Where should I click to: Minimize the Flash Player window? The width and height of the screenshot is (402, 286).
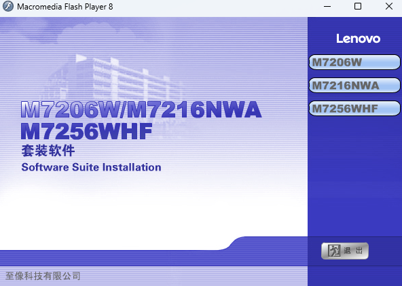click(x=327, y=6)
